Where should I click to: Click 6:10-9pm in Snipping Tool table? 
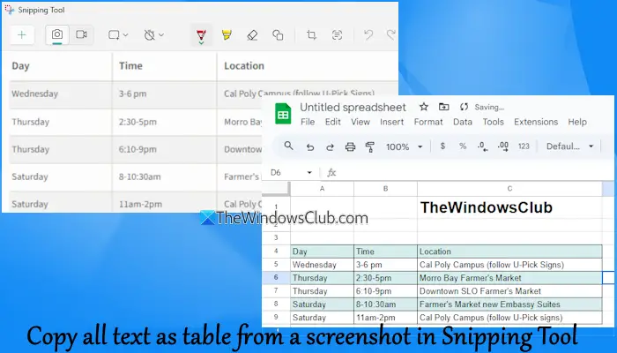click(138, 149)
